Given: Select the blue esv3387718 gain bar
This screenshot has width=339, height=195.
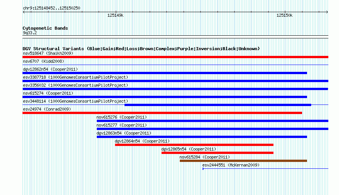Looking at the screenshot, I should click(175, 81).
